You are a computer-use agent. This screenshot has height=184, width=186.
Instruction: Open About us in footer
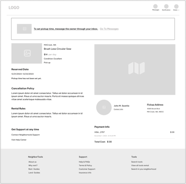[32, 162]
